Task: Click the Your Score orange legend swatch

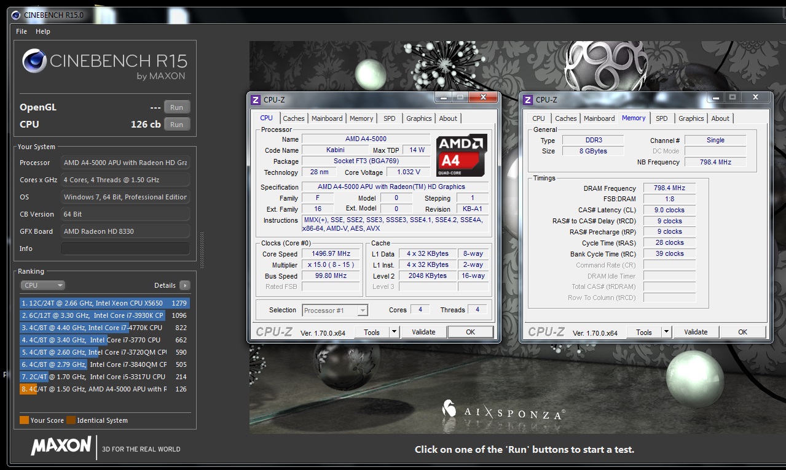Action: pos(24,420)
